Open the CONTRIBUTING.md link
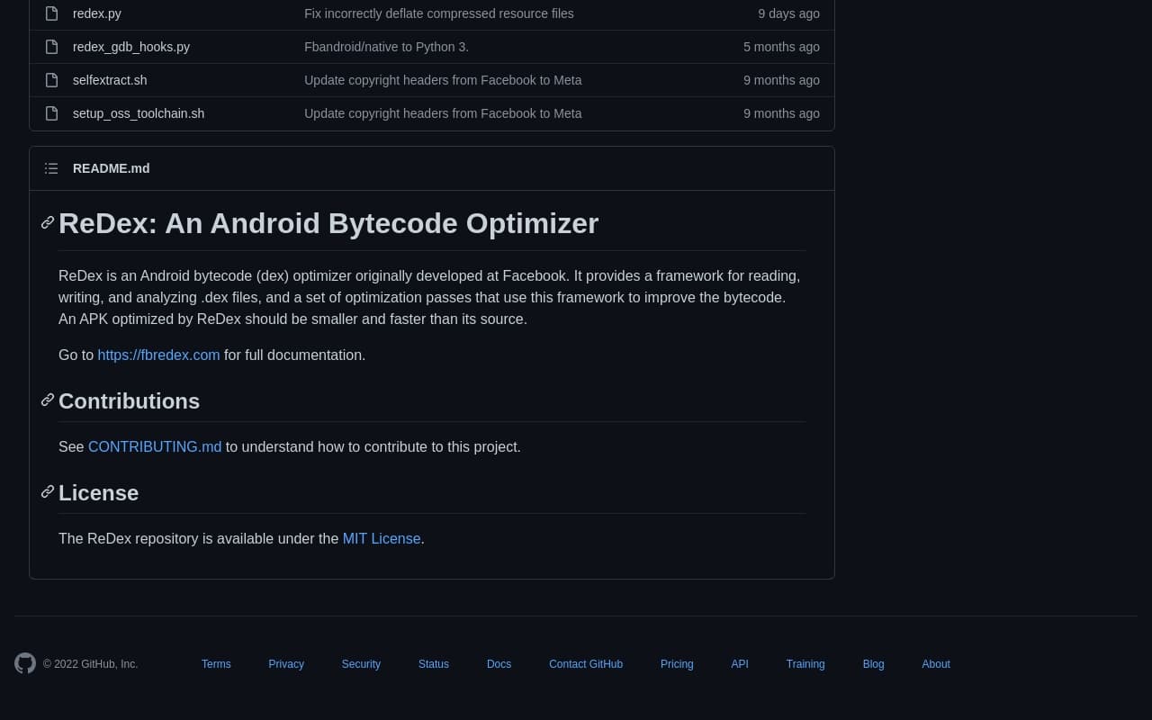Image resolution: width=1152 pixels, height=720 pixels. 154,446
